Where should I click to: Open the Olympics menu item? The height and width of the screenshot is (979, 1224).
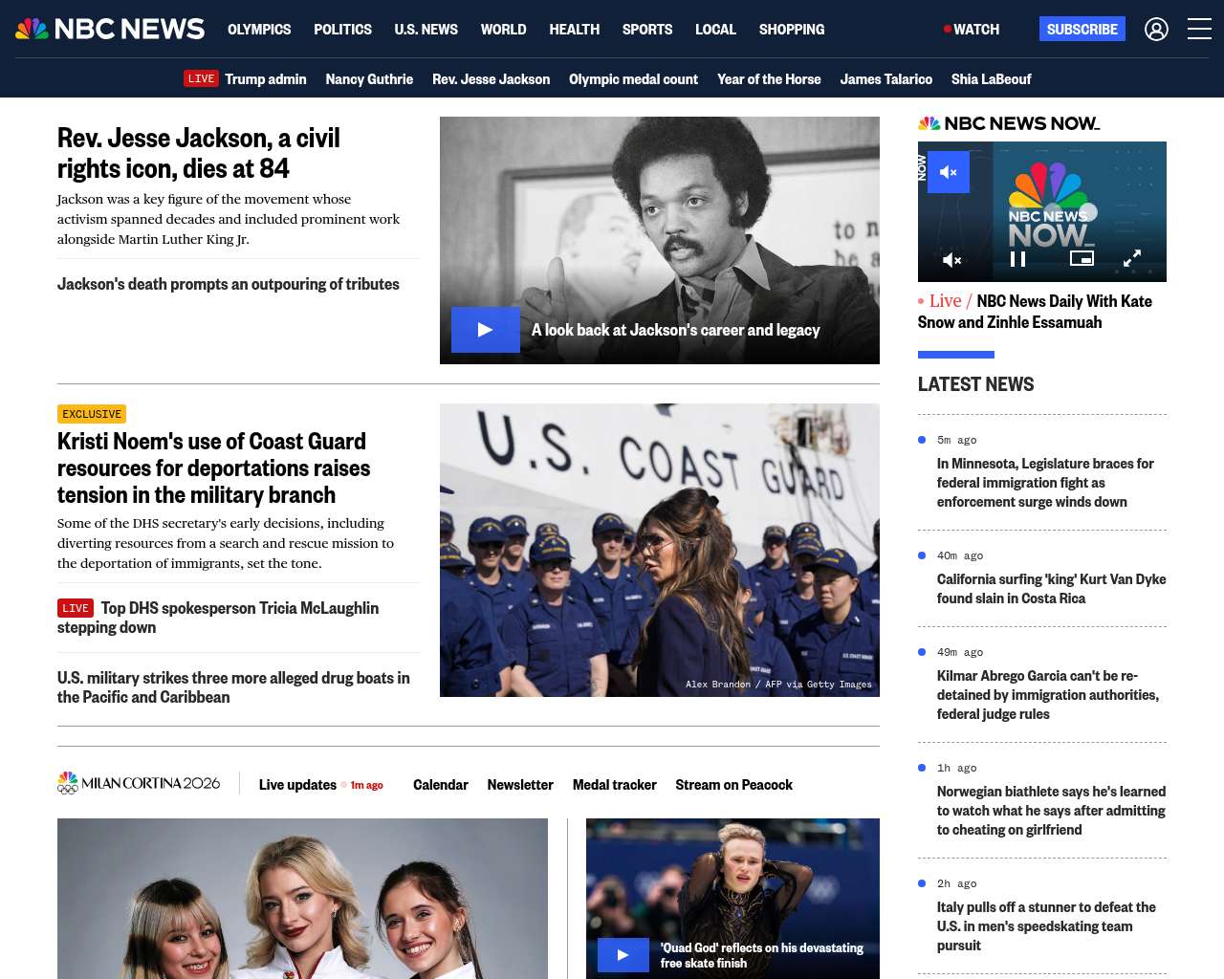pyautogui.click(x=259, y=29)
